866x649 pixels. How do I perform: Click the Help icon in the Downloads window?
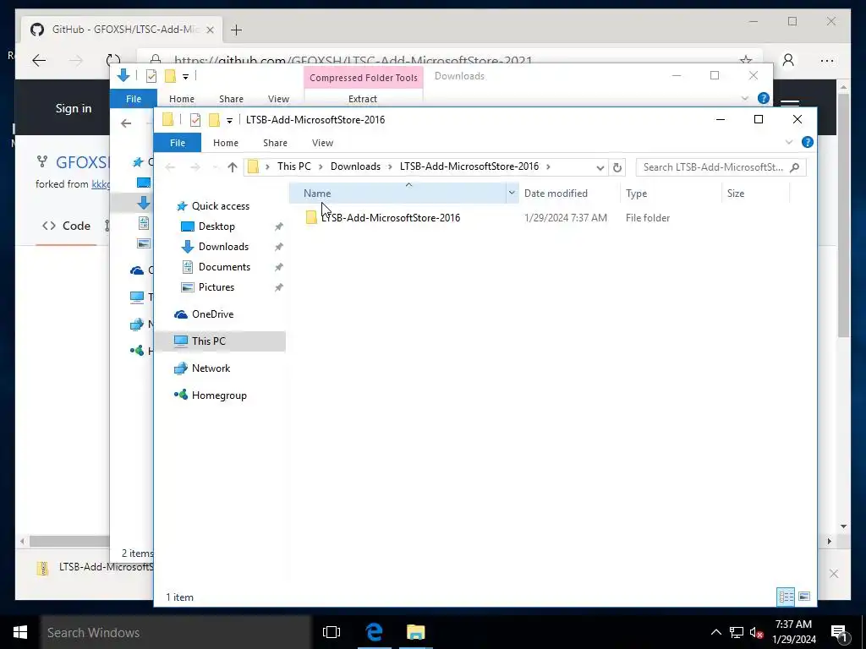(x=764, y=98)
